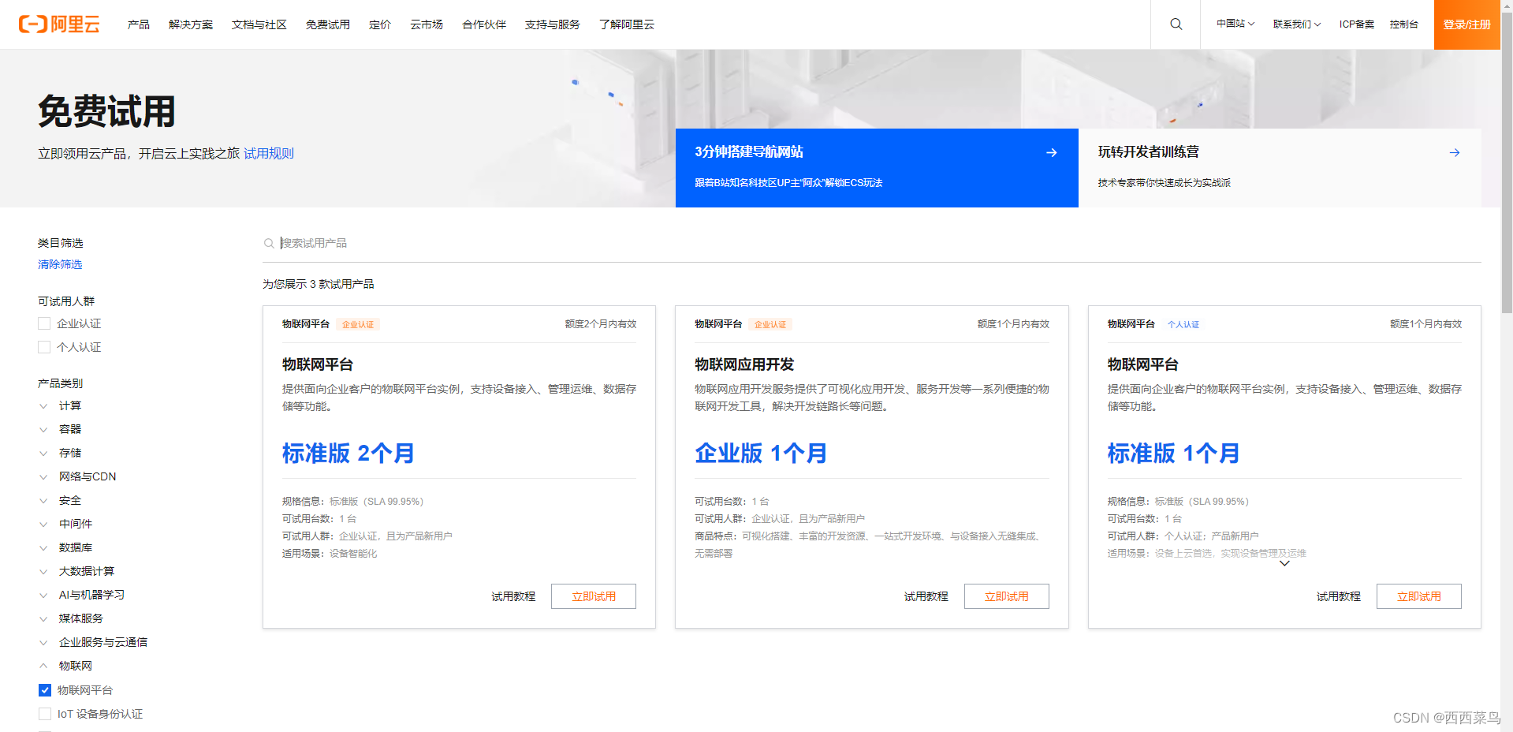Check the 企业认证 filter checkbox
Viewport: 1513px width, 732px height.
point(44,323)
